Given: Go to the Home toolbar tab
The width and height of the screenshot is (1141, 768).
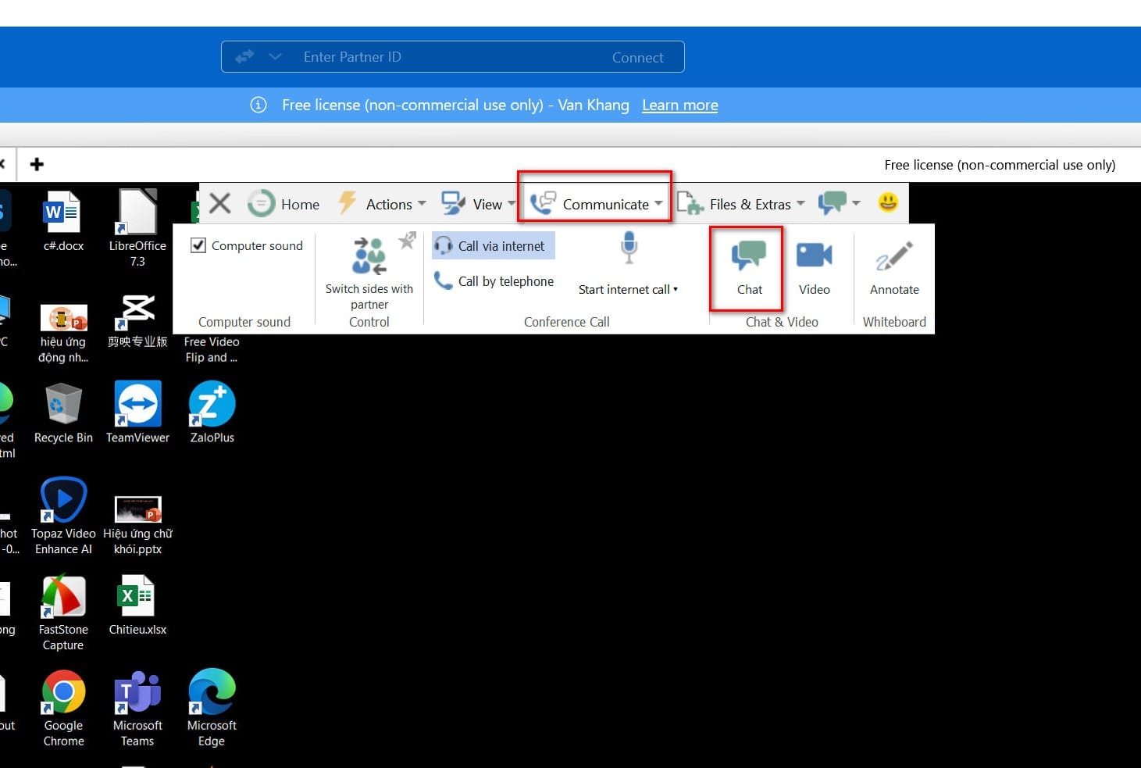Looking at the screenshot, I should click(283, 203).
